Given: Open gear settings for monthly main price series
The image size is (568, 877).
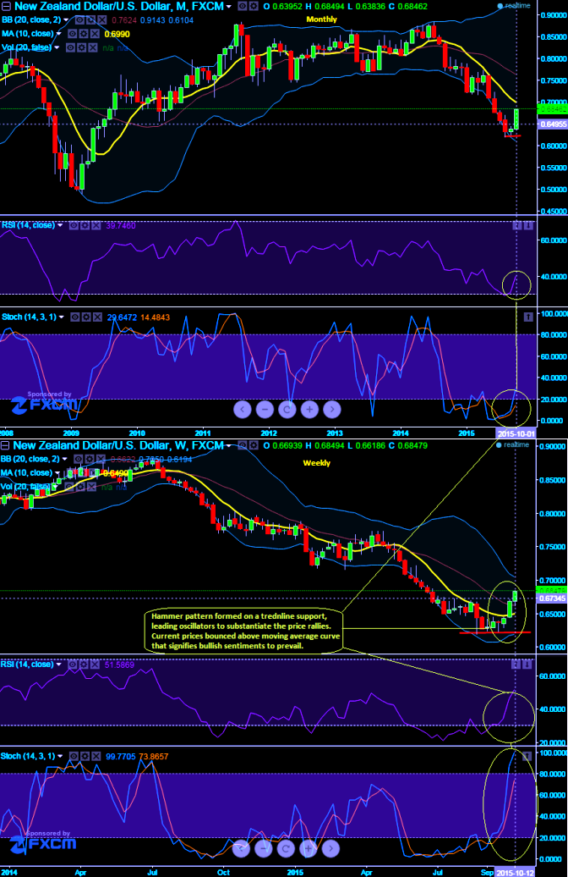Looking at the screenshot, I should pyautogui.click(x=254, y=6).
